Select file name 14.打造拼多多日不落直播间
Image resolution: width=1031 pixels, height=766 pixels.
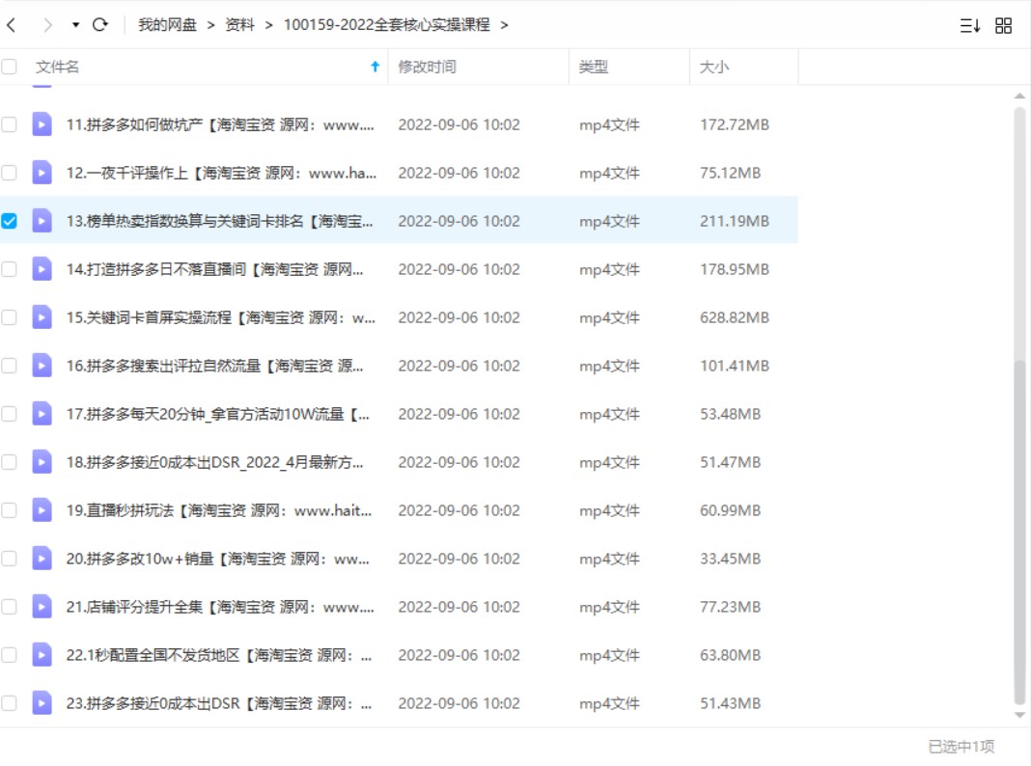click(214, 269)
